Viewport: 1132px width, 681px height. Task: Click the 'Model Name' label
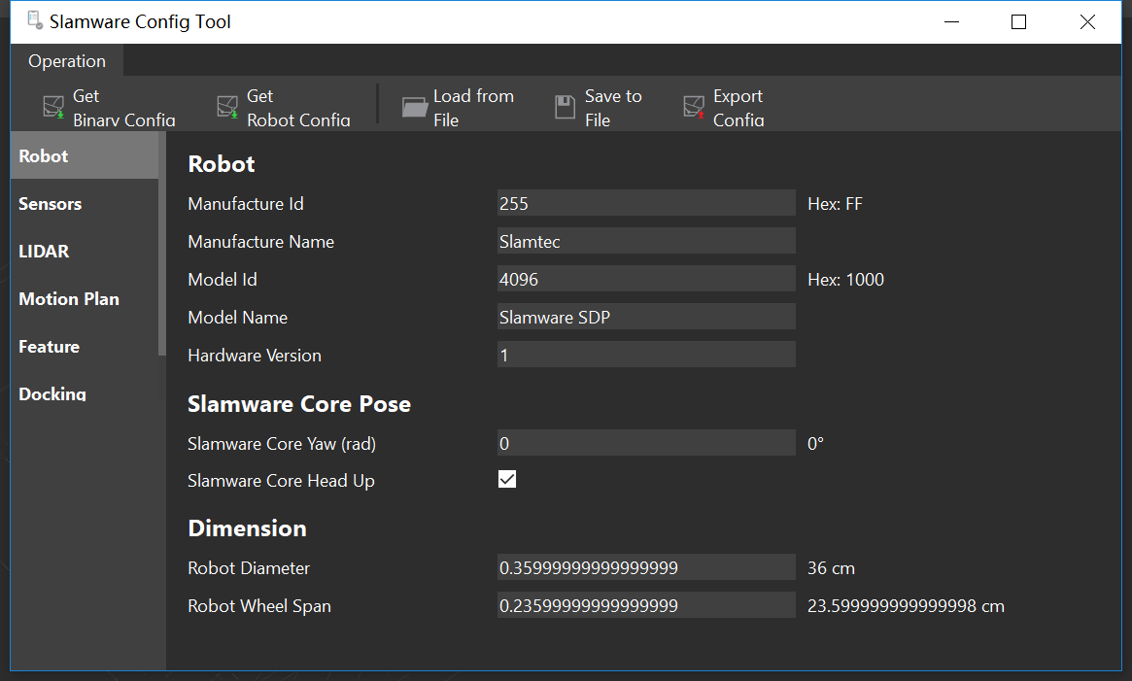click(237, 318)
